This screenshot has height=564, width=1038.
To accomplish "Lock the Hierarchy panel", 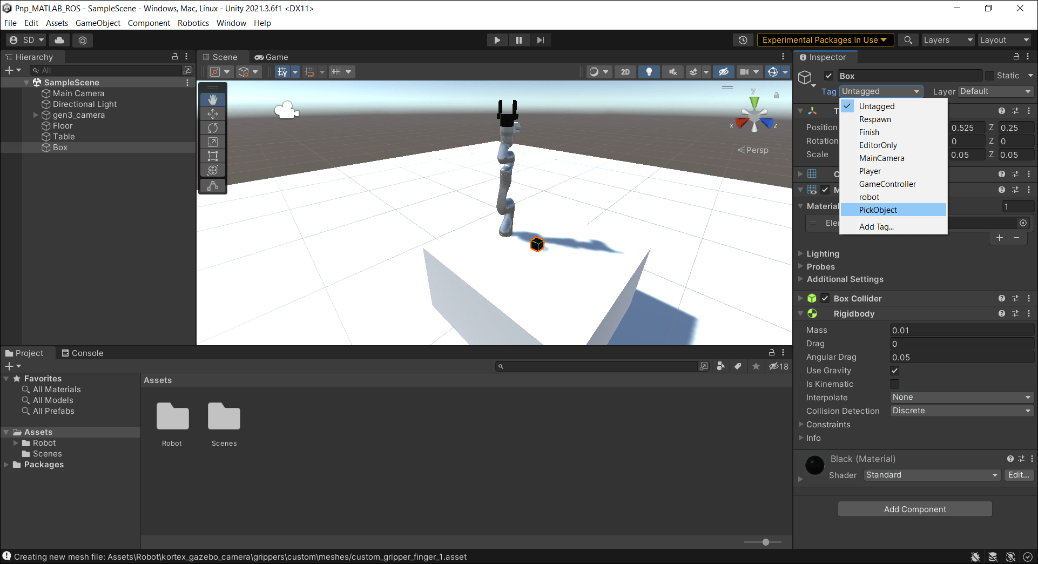I will point(174,57).
